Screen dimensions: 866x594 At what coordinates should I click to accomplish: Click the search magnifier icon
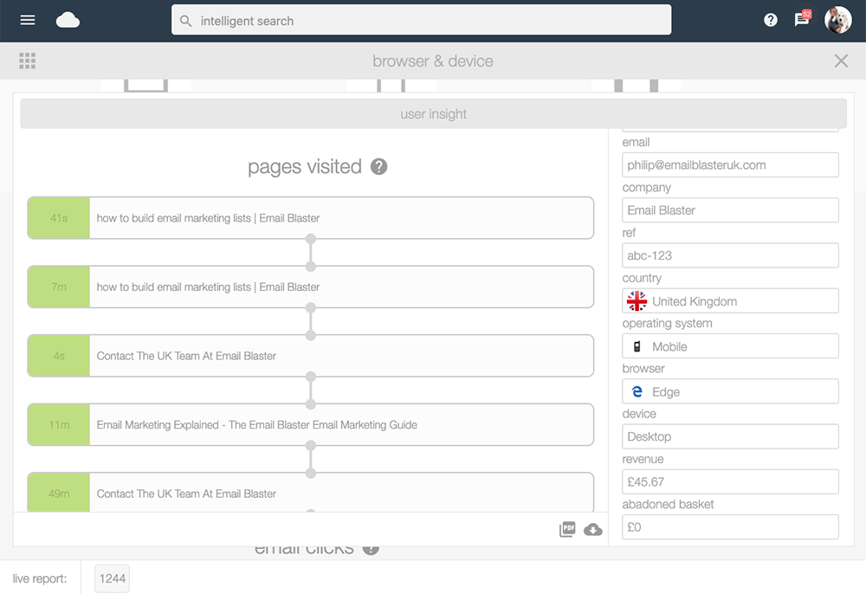(x=186, y=21)
